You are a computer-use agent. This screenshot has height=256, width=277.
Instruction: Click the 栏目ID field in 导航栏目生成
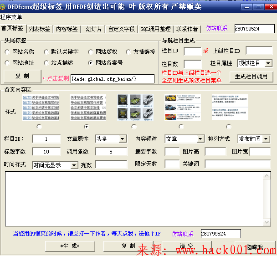192,51
